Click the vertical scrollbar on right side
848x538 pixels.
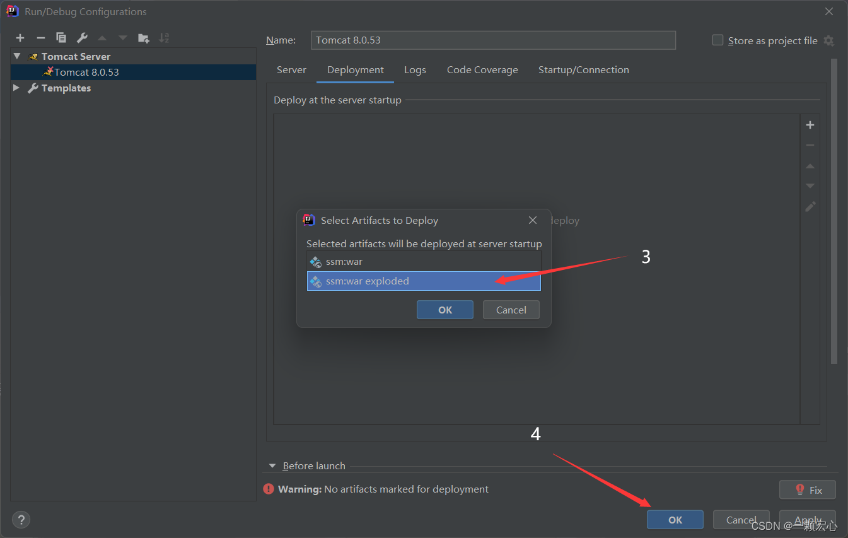click(834, 211)
